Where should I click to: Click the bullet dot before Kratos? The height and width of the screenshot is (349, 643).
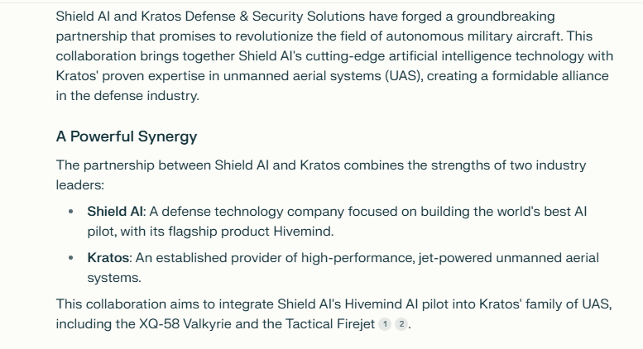[70, 258]
